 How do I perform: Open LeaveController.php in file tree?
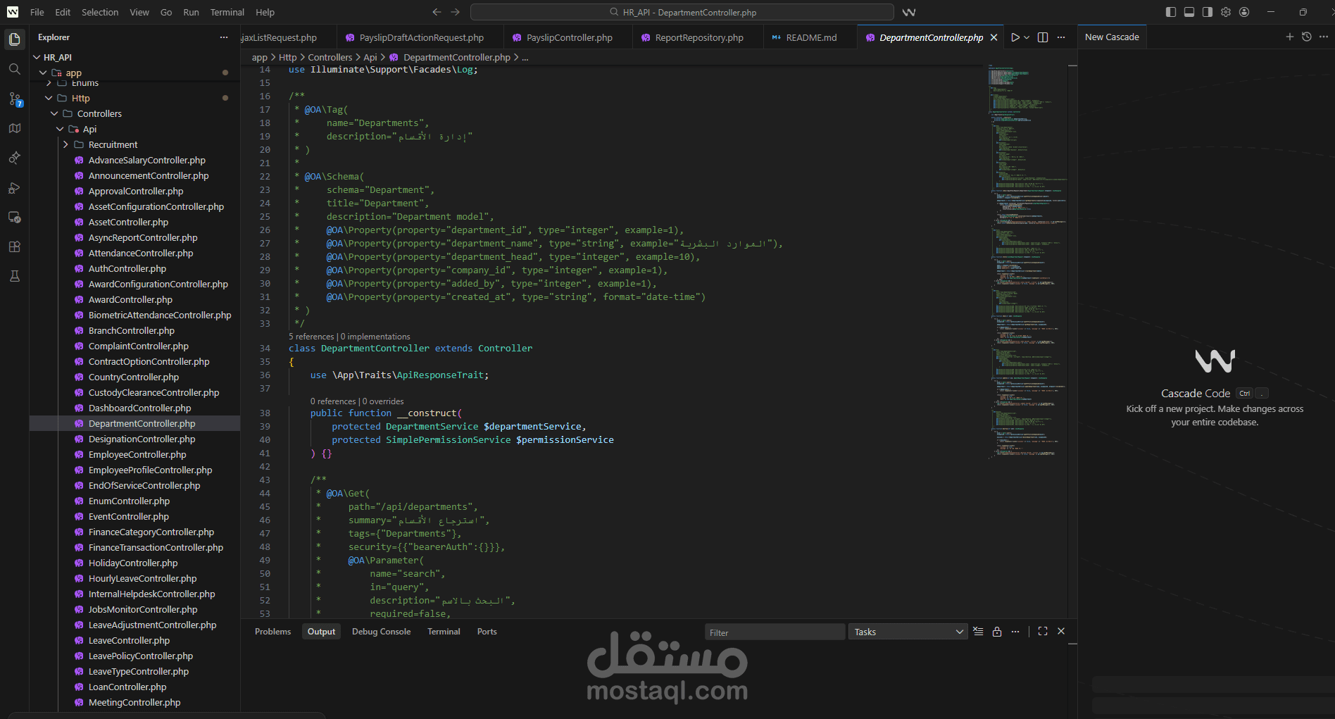[129, 640]
